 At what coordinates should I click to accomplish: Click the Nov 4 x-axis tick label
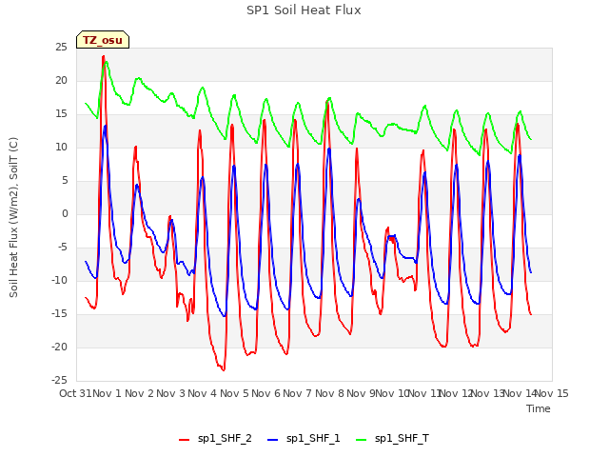(x=203, y=393)
